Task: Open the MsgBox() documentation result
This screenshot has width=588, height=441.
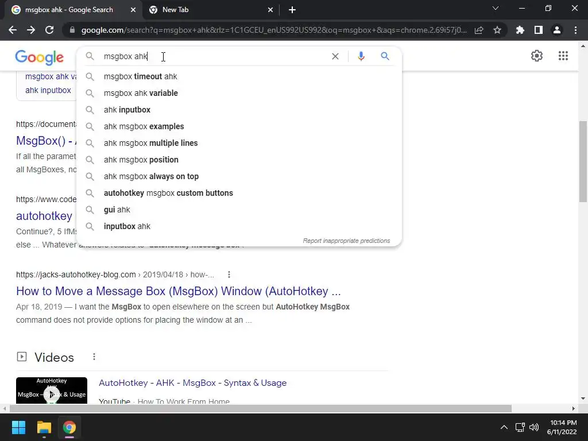Action: [x=46, y=141]
